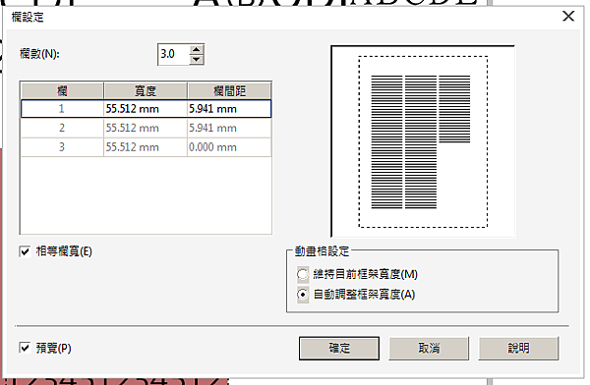Select row 3 width 55.512 mm cell
This screenshot has height=385, width=590.
pyautogui.click(x=146, y=147)
